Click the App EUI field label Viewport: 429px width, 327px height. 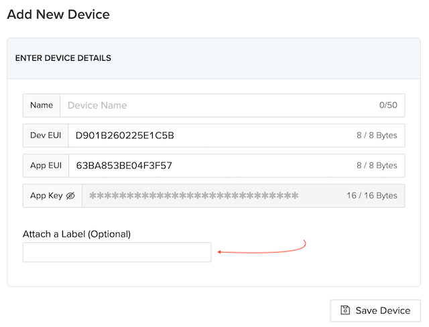(46, 165)
